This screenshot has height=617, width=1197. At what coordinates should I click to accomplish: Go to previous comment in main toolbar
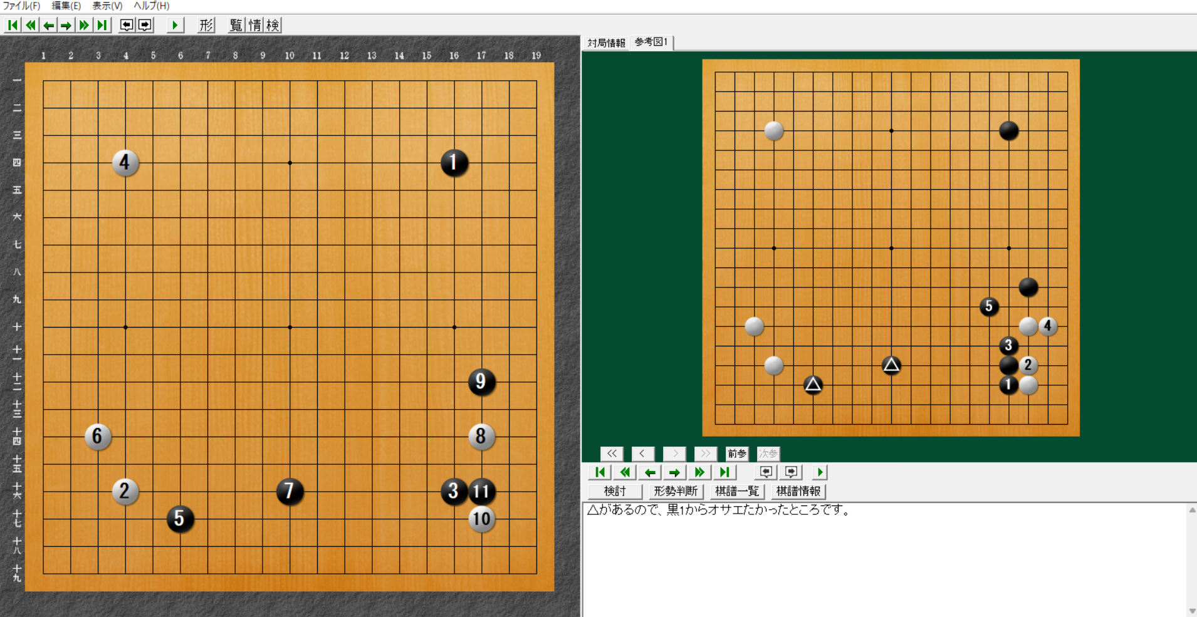pyautogui.click(x=127, y=25)
